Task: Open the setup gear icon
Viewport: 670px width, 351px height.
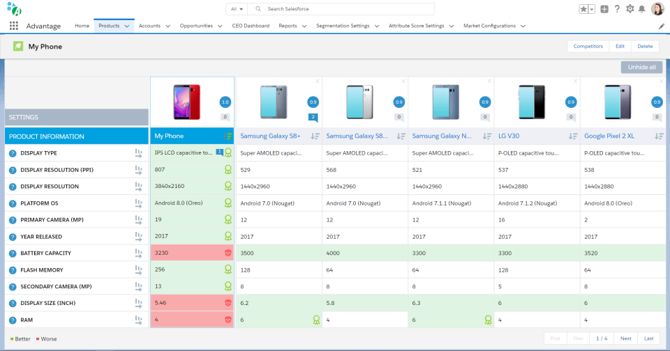Action: point(630,9)
